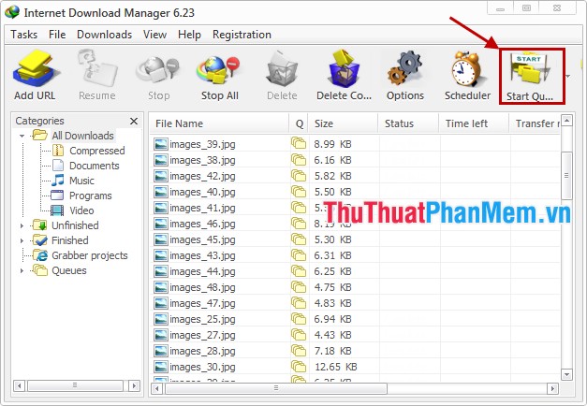Open the Downloads menu
Screen dimensions: 587x406
coord(105,35)
